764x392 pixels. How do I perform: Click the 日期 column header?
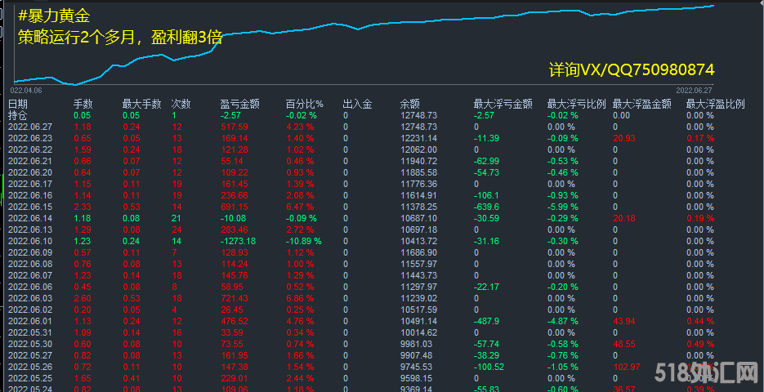click(17, 105)
